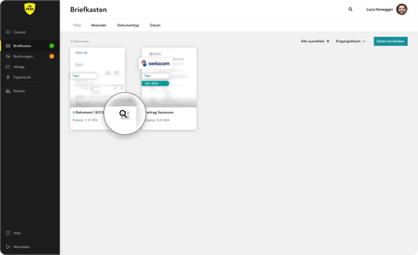Open the Banken section
This screenshot has width=418, height=255.
pyautogui.click(x=19, y=91)
